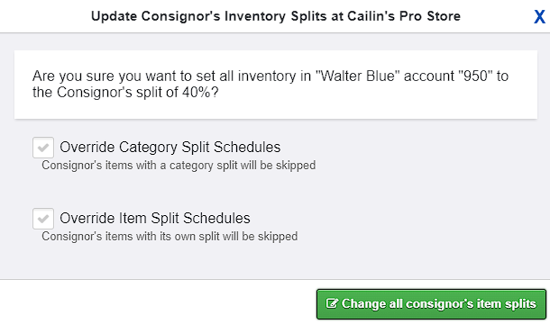This screenshot has height=324, width=550.
Task: Click the checkmark icon beside Item Split Schedules
Action: (x=43, y=219)
